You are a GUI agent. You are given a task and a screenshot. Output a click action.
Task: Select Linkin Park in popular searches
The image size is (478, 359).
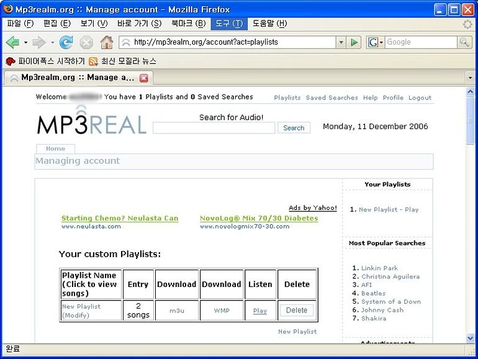379,268
